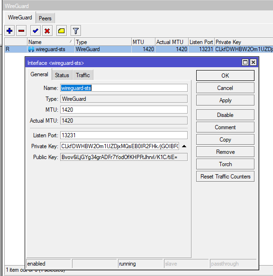
Task: Click the Comment button in the dialog
Action: pos(225,127)
